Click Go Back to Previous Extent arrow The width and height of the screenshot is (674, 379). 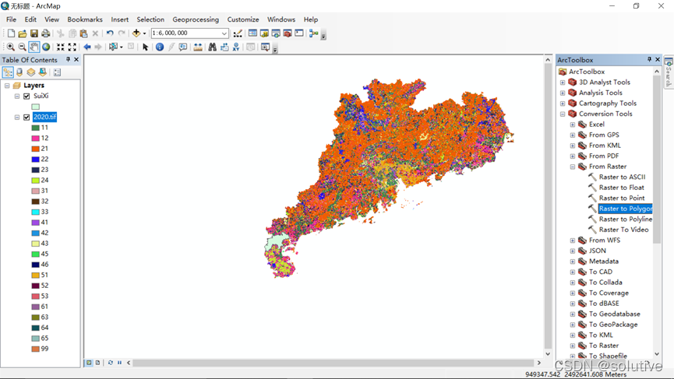coord(87,47)
